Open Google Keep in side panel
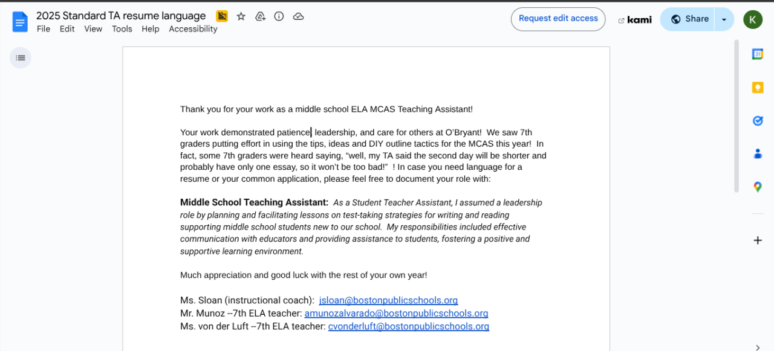Viewport: 774px width, 351px height. pos(757,88)
